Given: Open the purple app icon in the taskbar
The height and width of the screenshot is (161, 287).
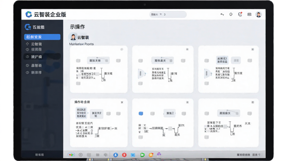Looking at the screenshot, I should [x=159, y=155].
